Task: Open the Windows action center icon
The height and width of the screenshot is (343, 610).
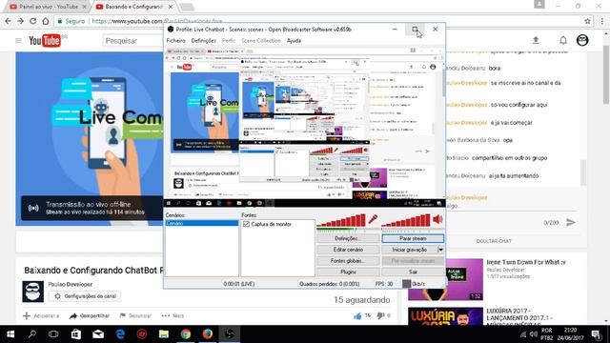Action: click(x=596, y=334)
